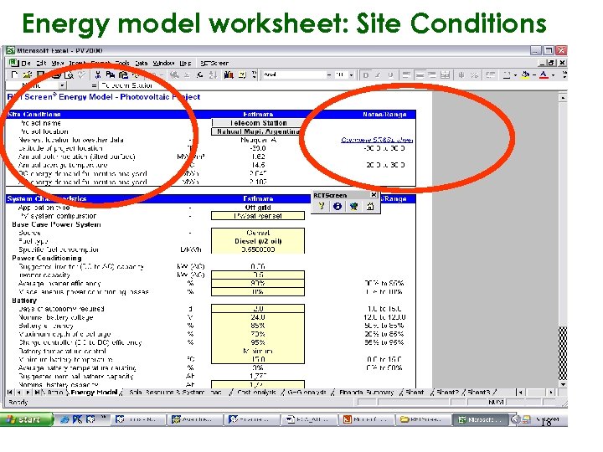Expand the Borders dropdown arrow
603x452 pixels.
[x=515, y=75]
